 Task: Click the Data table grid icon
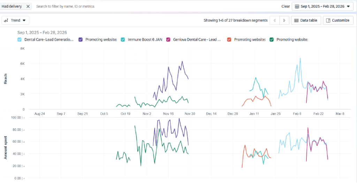(296, 21)
